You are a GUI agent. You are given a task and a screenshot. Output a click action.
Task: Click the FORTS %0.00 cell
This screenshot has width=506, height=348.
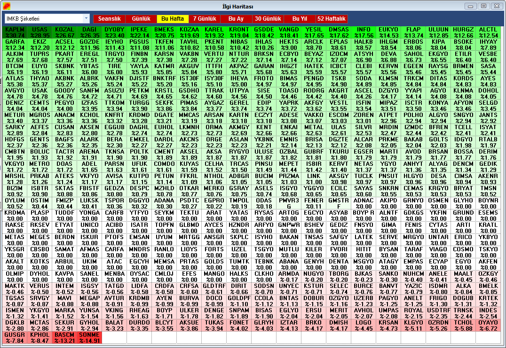[x=214, y=253]
